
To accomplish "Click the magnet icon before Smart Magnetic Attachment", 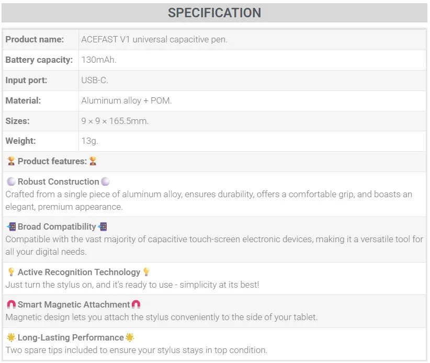I will (11, 304).
